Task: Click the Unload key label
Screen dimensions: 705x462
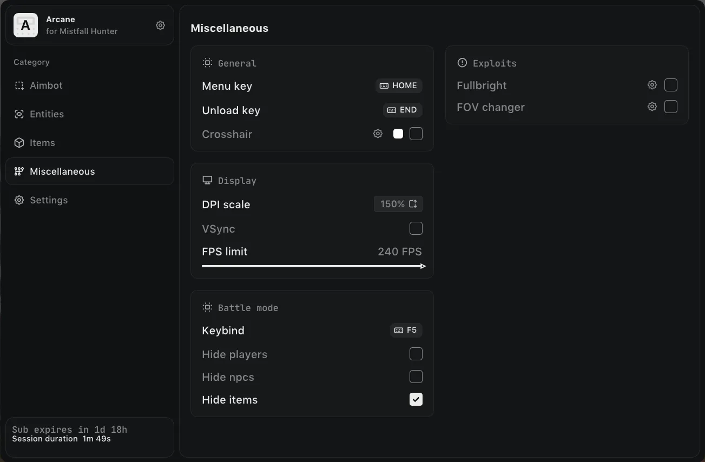Action: pos(231,110)
